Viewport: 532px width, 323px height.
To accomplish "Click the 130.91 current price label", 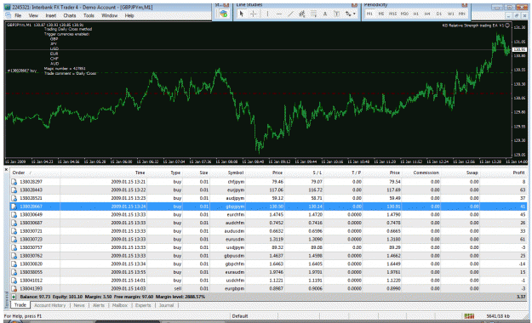I will click(519, 49).
